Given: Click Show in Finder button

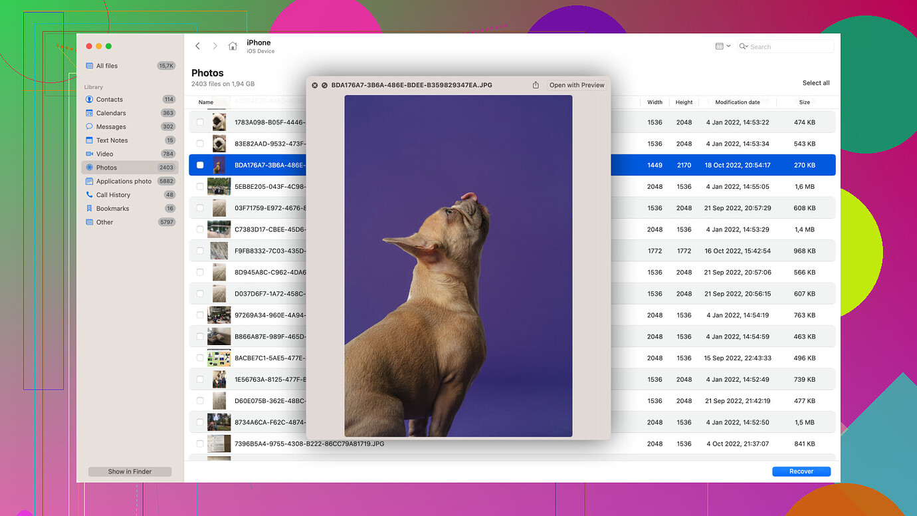Looking at the screenshot, I should coord(130,471).
